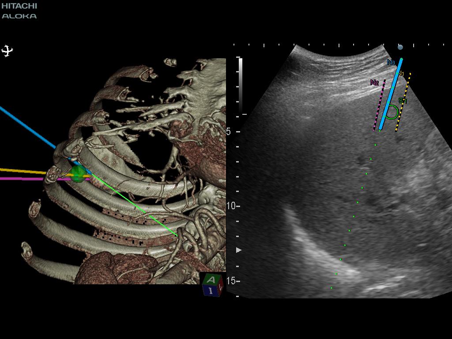Click the S1 green label

403,101
